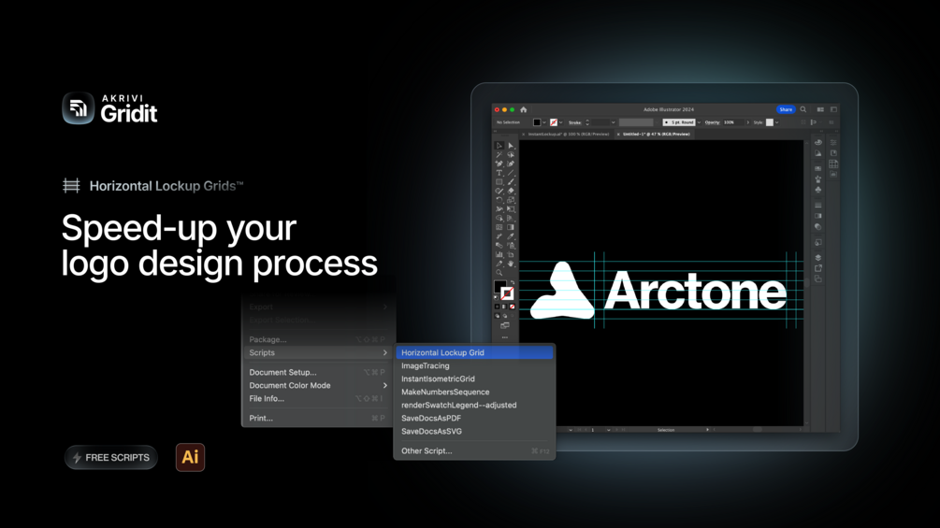This screenshot has height=528, width=940.
Task: Expand the Opacity arrow
Action: click(748, 122)
